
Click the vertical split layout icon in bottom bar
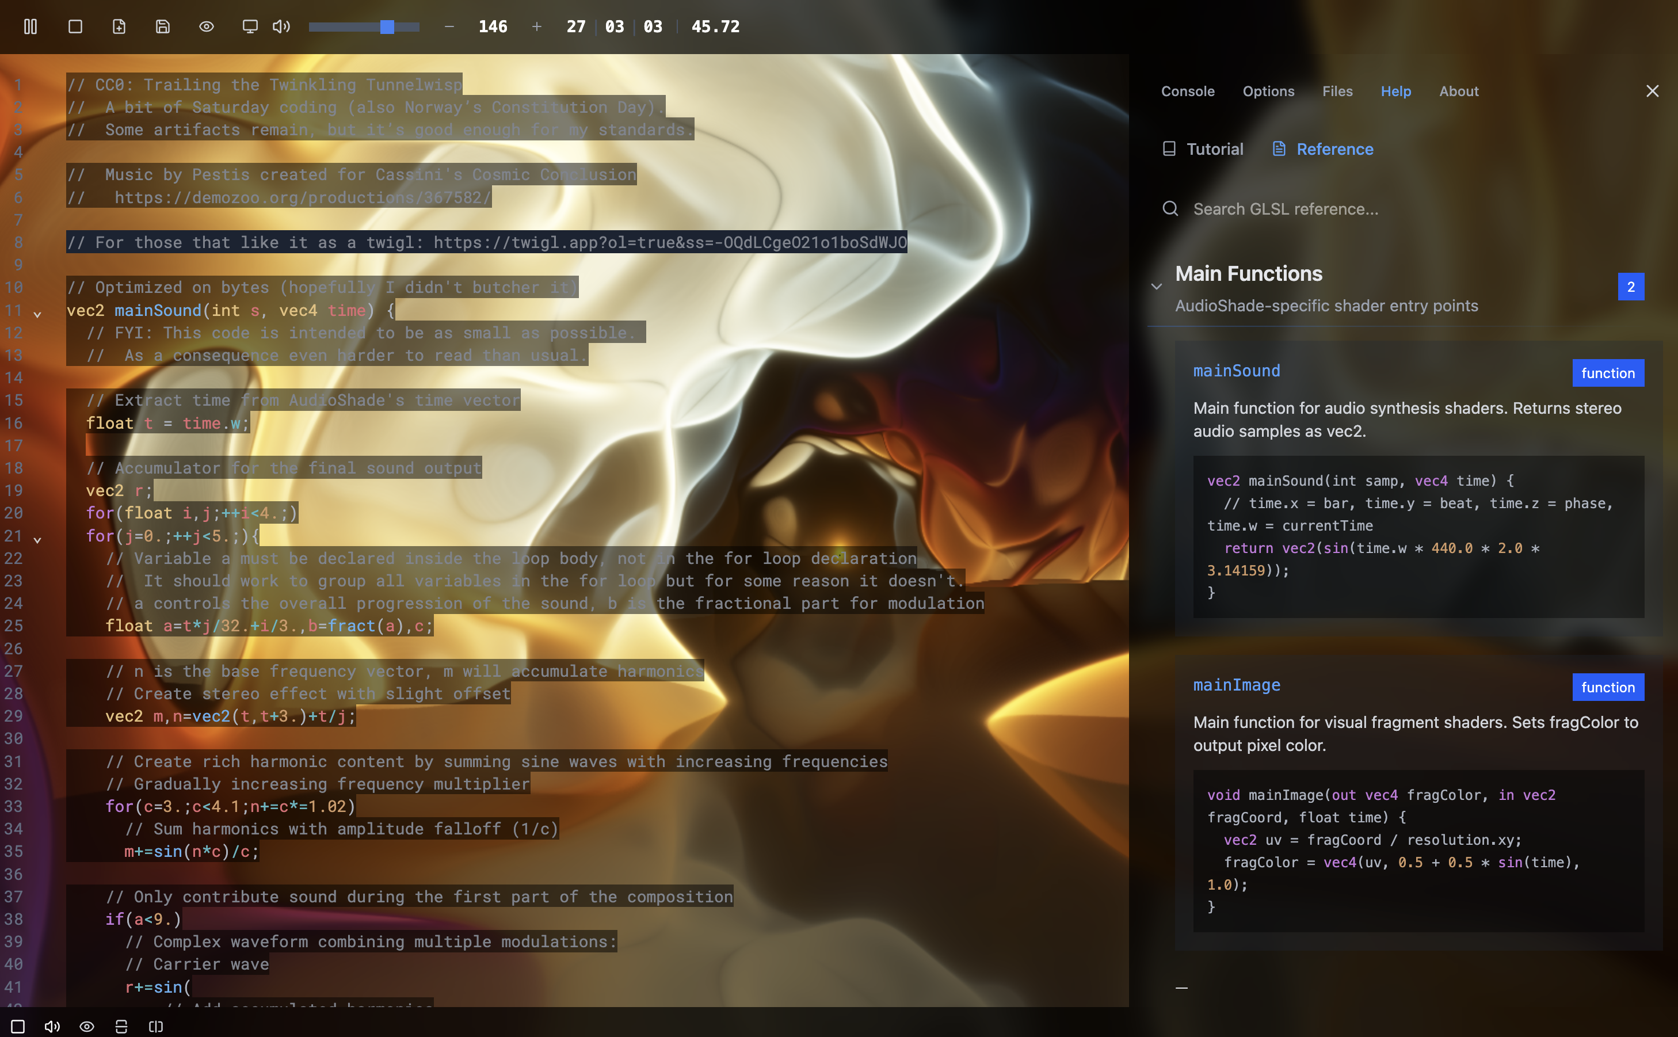point(156,1027)
